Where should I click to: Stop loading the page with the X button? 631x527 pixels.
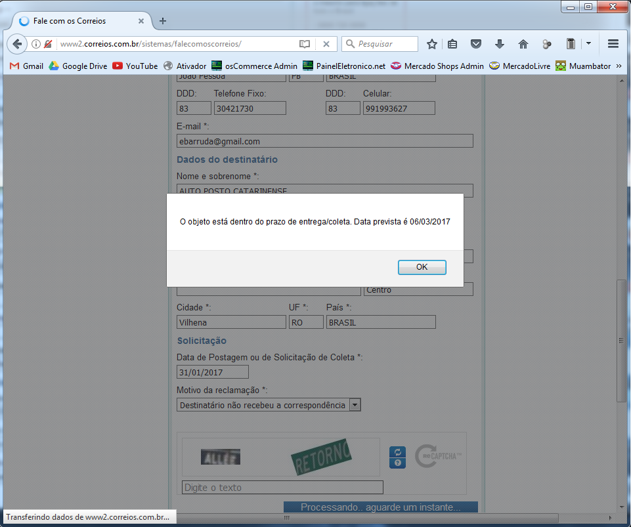coord(326,44)
